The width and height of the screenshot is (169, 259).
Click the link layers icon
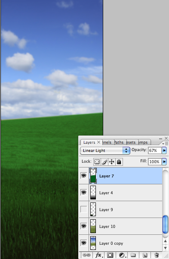click(x=86, y=255)
